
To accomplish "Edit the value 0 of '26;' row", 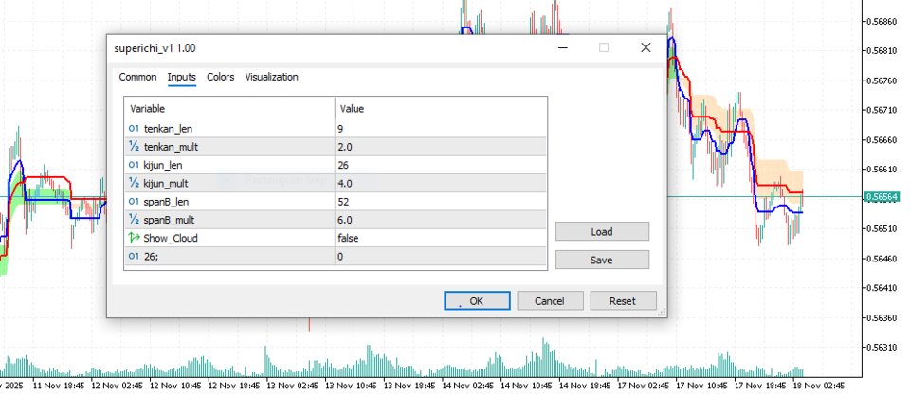I will coord(441,256).
